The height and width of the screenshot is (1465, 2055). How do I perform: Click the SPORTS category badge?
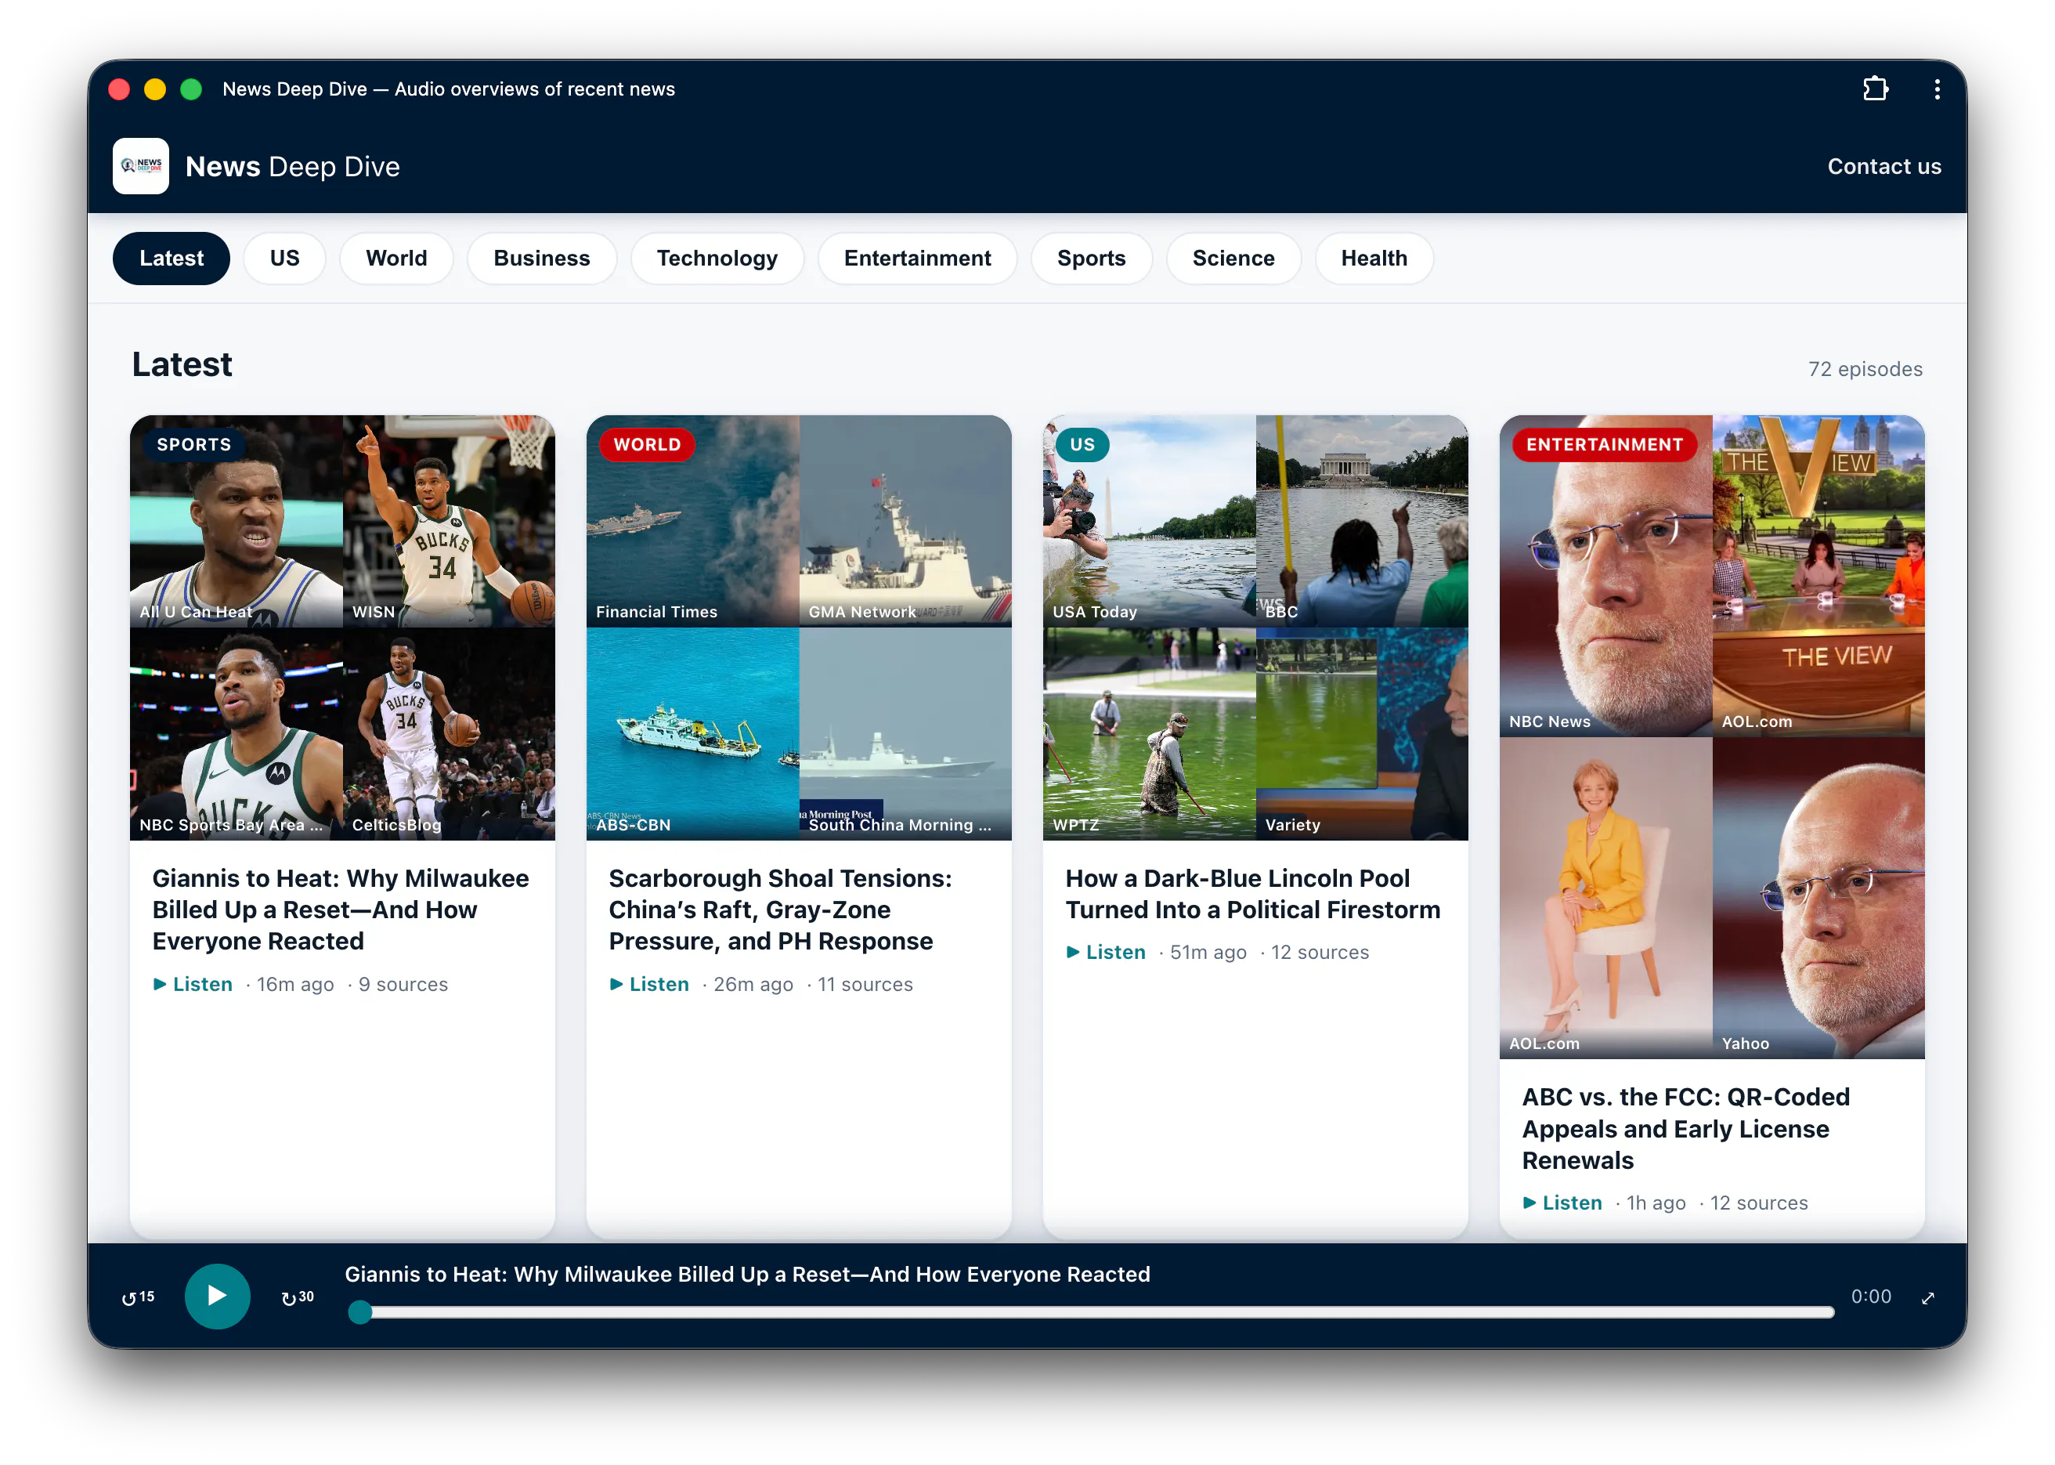(x=194, y=445)
